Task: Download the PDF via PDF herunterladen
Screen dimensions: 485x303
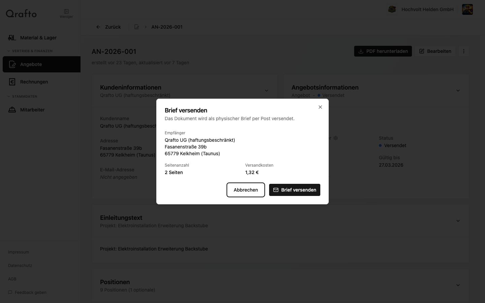Action: tap(383, 51)
